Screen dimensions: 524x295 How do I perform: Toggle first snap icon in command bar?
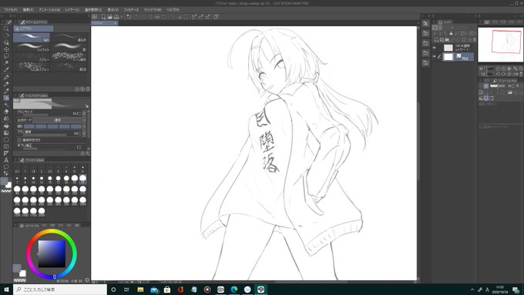194,17
